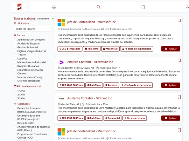Click Presencial tag on Globant job

(113, 118)
